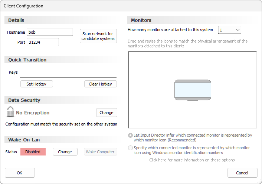Confirm the dialog with OK
The width and height of the screenshot is (262, 184).
(20, 173)
